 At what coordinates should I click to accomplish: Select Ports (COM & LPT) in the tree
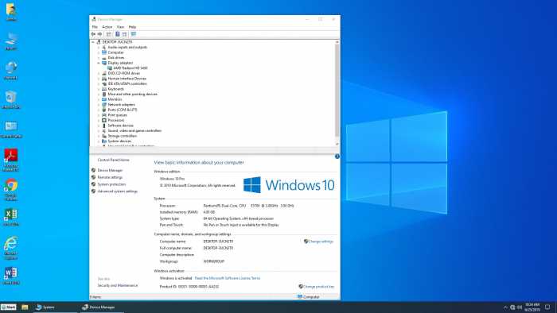coord(123,110)
